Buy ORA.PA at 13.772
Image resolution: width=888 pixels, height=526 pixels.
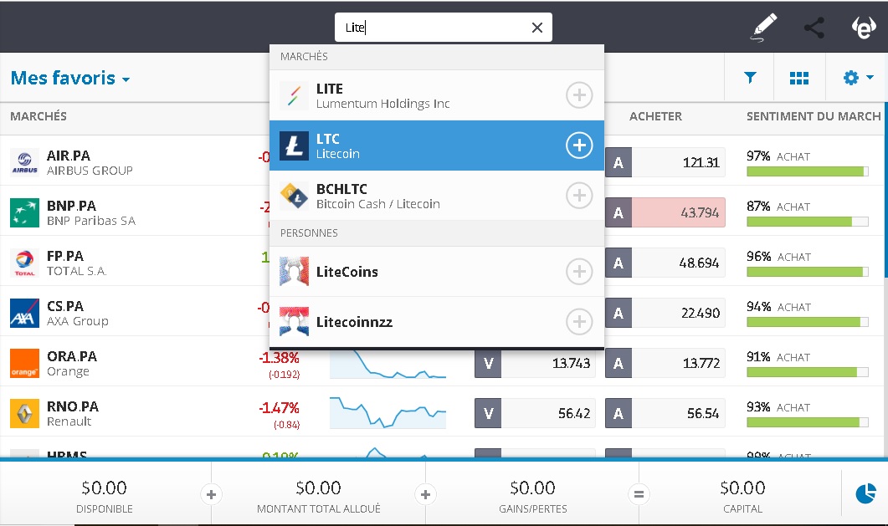pyautogui.click(x=665, y=363)
